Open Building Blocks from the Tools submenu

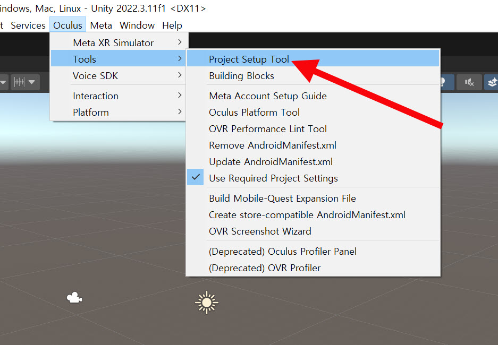[313, 75]
